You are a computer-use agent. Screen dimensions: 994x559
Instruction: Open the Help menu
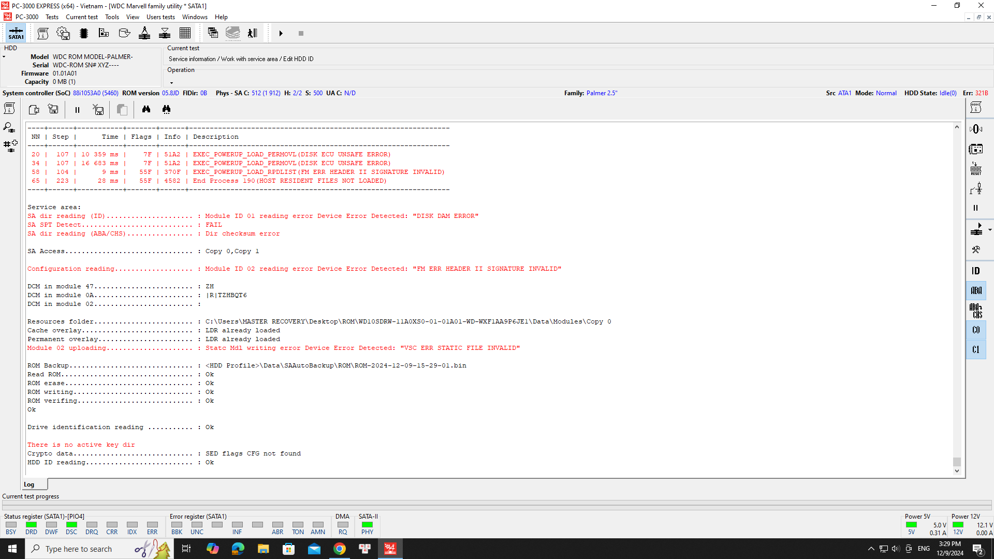coord(221,17)
